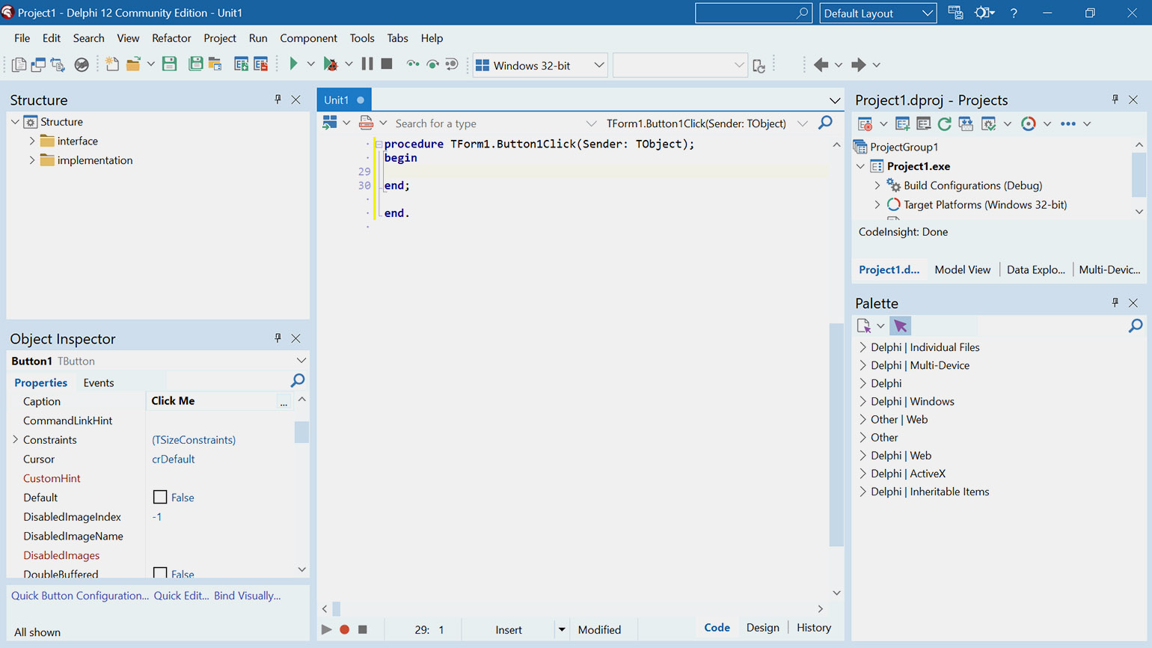Click the Save All icon
1152x648 pixels.
195,64
